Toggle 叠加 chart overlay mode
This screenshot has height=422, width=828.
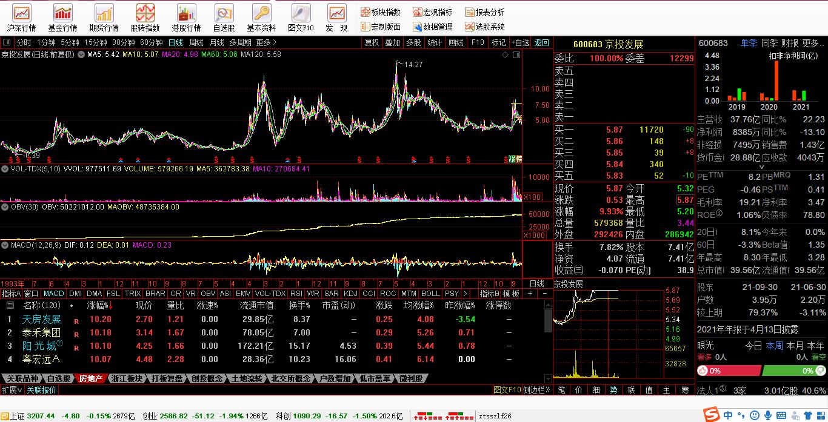point(392,42)
